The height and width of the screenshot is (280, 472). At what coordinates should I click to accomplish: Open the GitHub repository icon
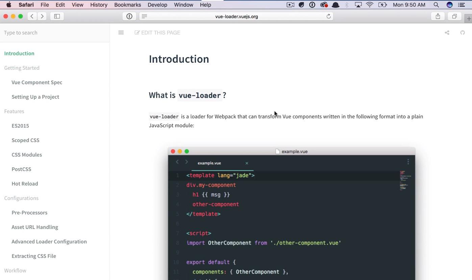(463, 33)
